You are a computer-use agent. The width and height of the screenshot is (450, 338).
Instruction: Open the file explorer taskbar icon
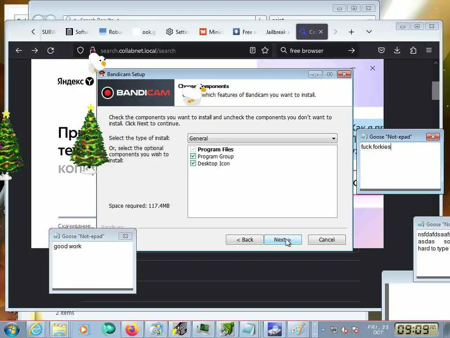coord(59,329)
